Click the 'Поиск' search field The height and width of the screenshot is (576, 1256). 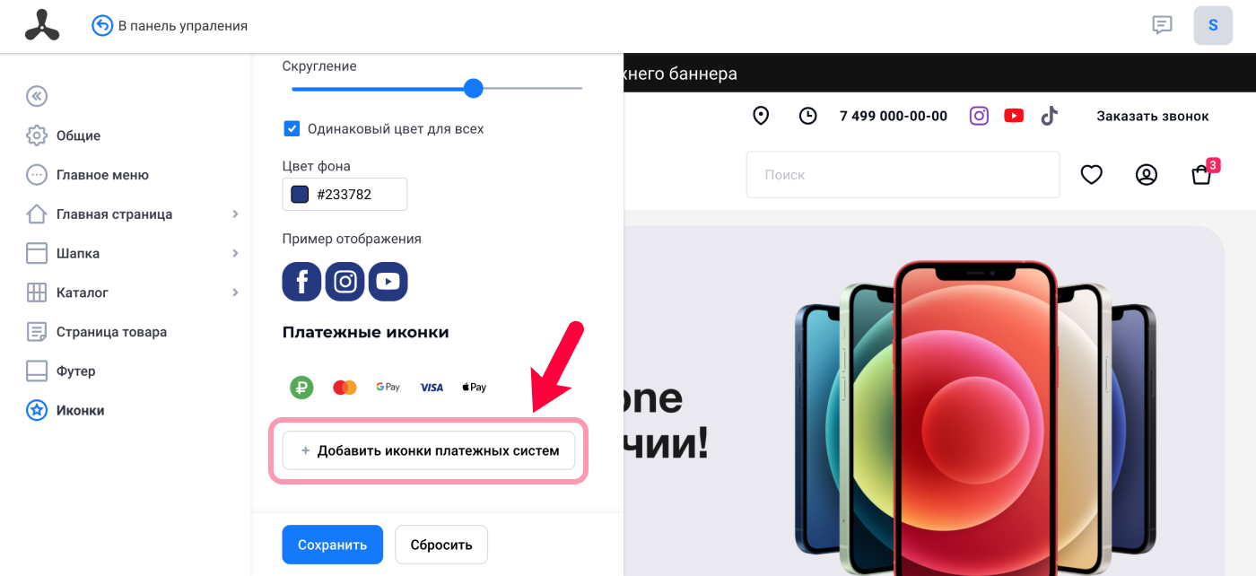pos(903,175)
